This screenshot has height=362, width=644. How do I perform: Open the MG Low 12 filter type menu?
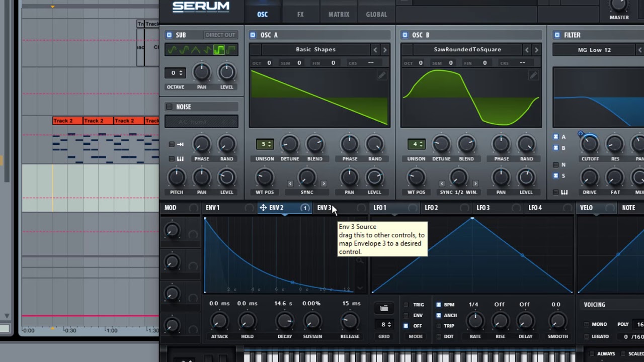click(x=594, y=50)
